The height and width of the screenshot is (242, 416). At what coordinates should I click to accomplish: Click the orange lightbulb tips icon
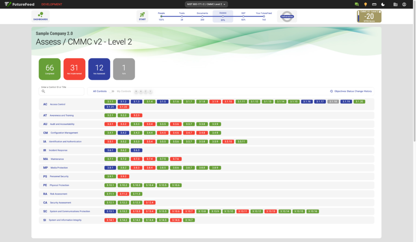tap(365, 4)
